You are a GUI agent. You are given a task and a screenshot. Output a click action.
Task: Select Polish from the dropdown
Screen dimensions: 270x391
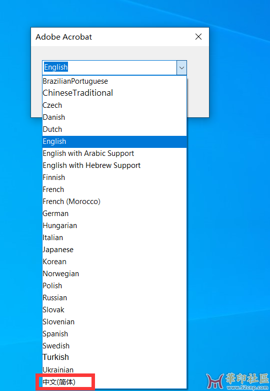[114, 286]
